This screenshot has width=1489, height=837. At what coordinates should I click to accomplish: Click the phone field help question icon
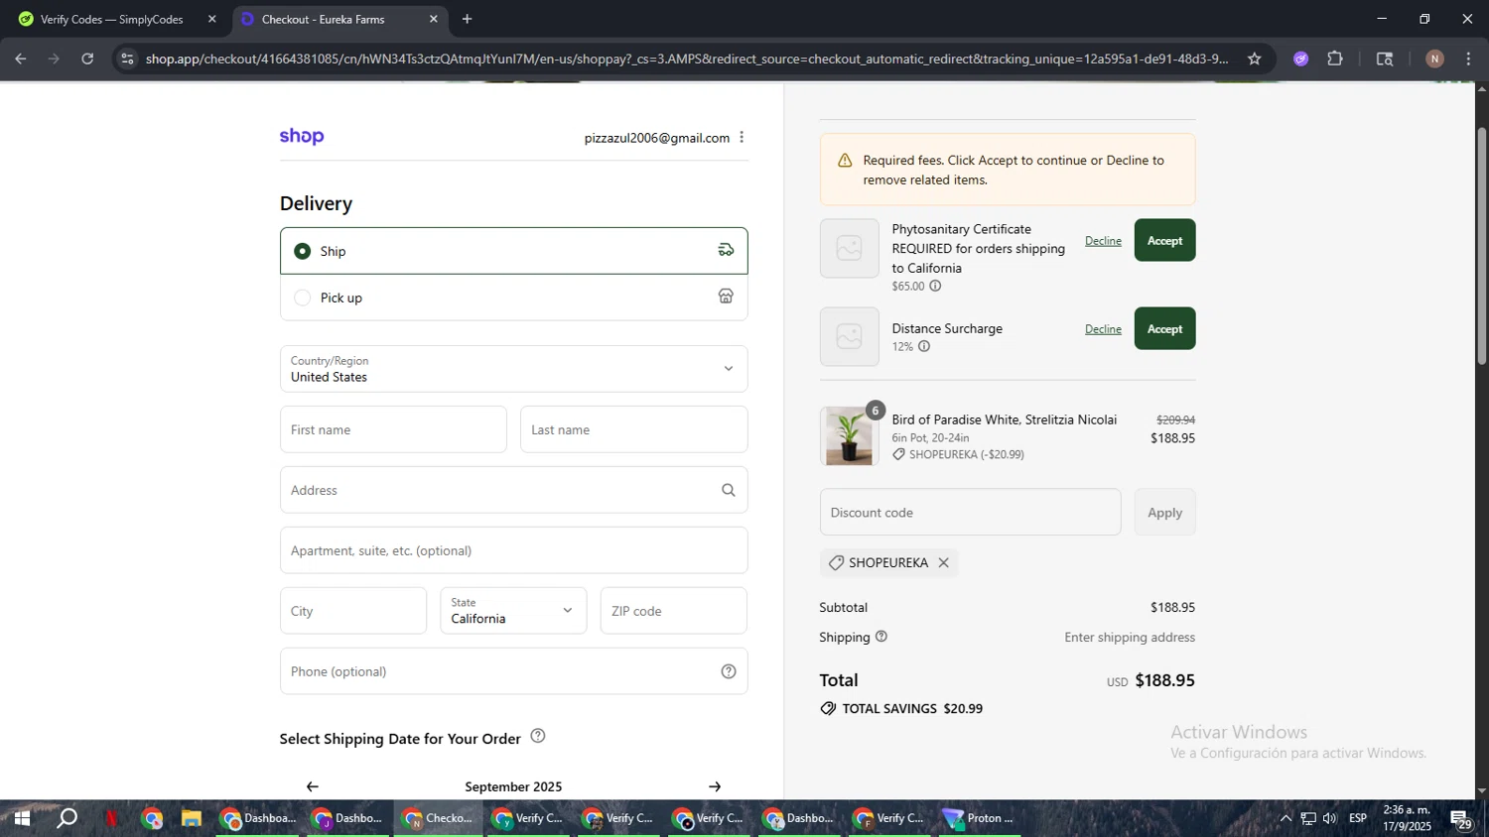tap(729, 671)
